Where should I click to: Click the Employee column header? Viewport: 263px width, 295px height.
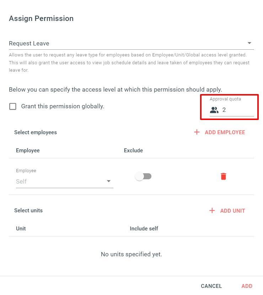[x=28, y=150]
